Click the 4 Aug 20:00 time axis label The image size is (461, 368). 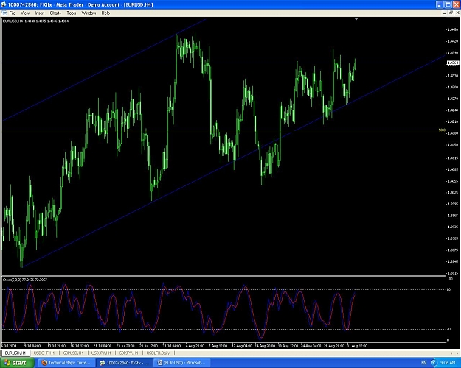click(x=195, y=346)
